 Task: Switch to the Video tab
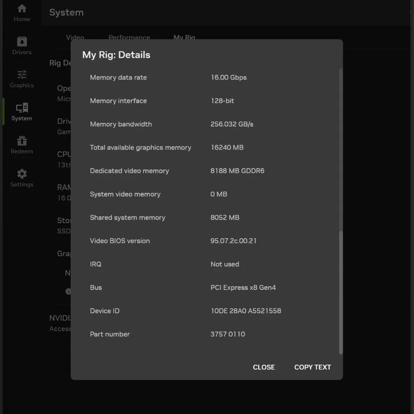coord(75,37)
